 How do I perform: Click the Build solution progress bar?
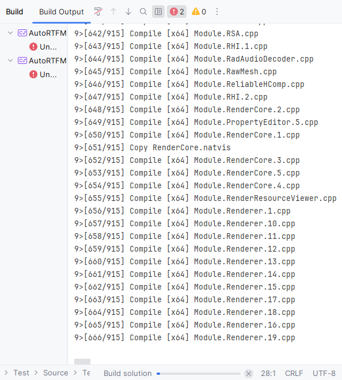(x=199, y=374)
